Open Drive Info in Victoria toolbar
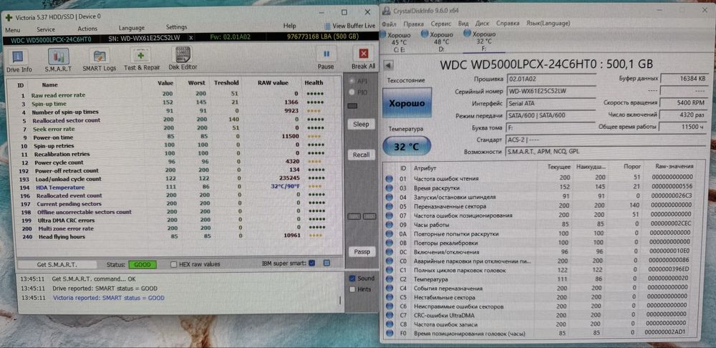This screenshot has width=716, height=348. (19, 57)
